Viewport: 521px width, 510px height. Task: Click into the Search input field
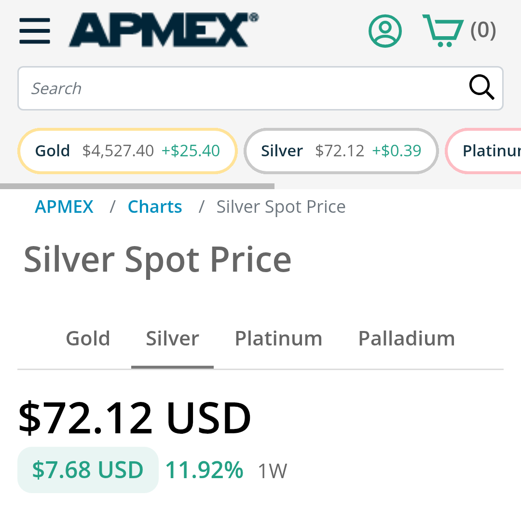(241, 88)
